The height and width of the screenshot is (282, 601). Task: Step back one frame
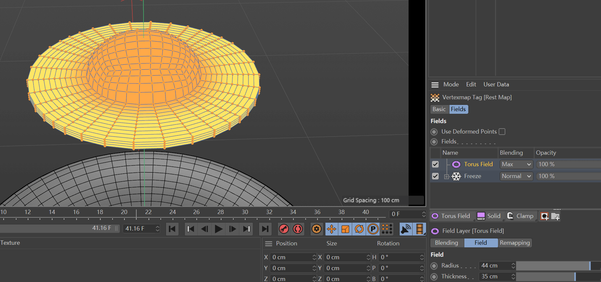(x=205, y=229)
